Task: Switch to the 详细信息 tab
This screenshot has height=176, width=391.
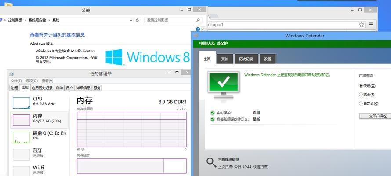Action: pyautogui.click(x=83, y=88)
